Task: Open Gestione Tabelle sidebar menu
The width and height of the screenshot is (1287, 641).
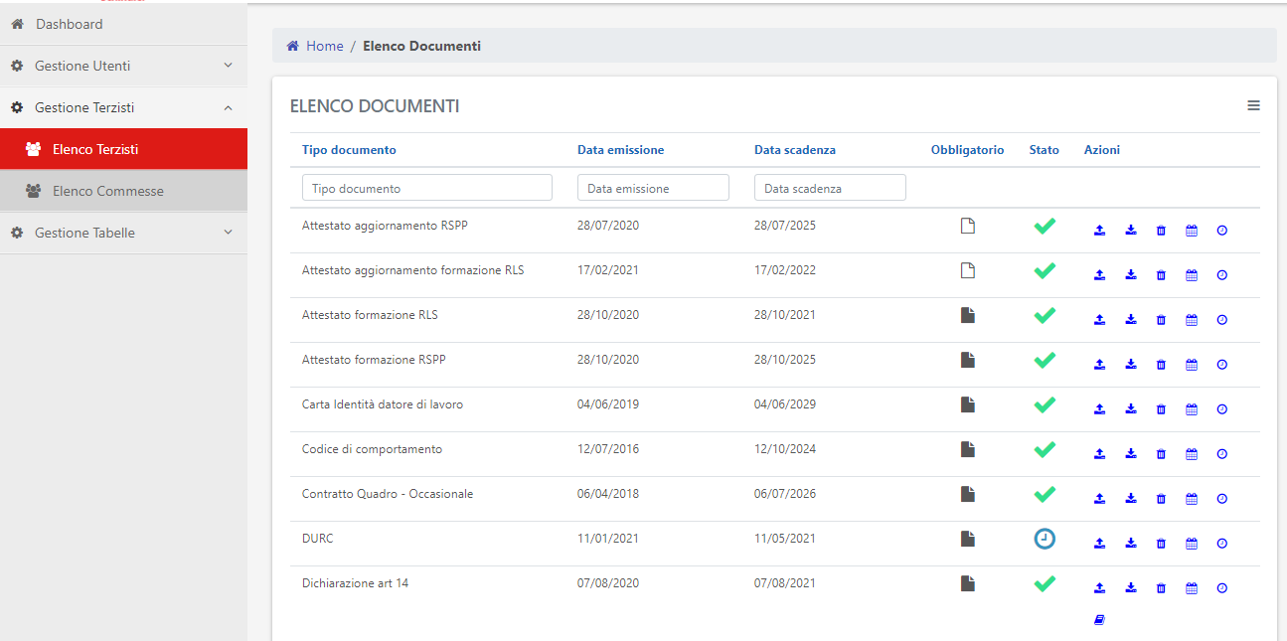Action: 123,233
